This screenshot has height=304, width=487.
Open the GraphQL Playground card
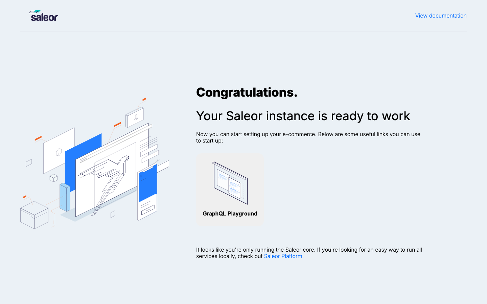230,190
